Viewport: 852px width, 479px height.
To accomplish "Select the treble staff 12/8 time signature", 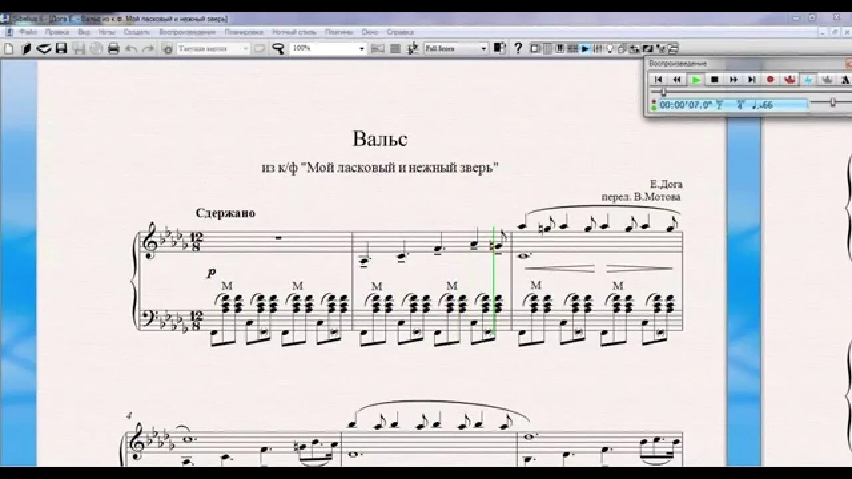I will [197, 243].
